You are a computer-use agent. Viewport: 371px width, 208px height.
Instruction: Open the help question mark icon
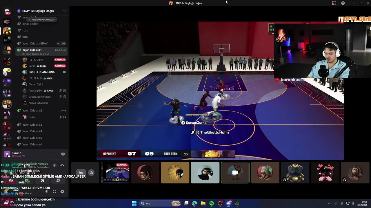pos(343,3)
